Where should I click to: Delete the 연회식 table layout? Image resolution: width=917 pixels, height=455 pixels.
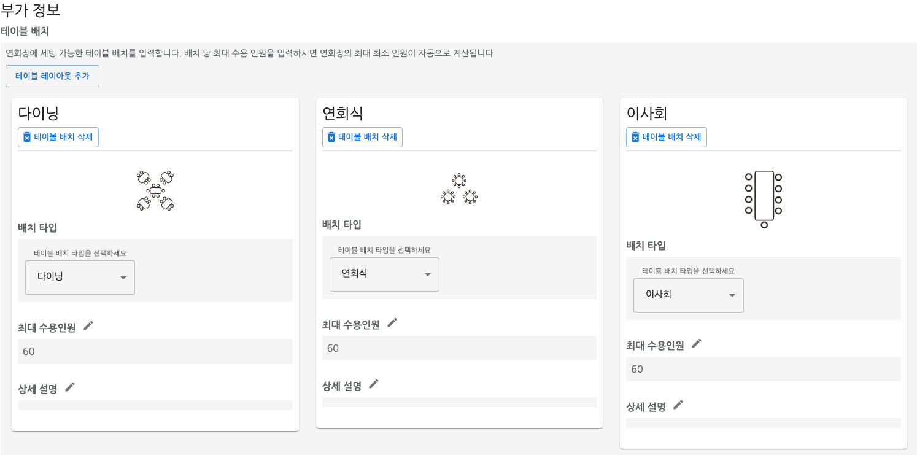(x=362, y=137)
